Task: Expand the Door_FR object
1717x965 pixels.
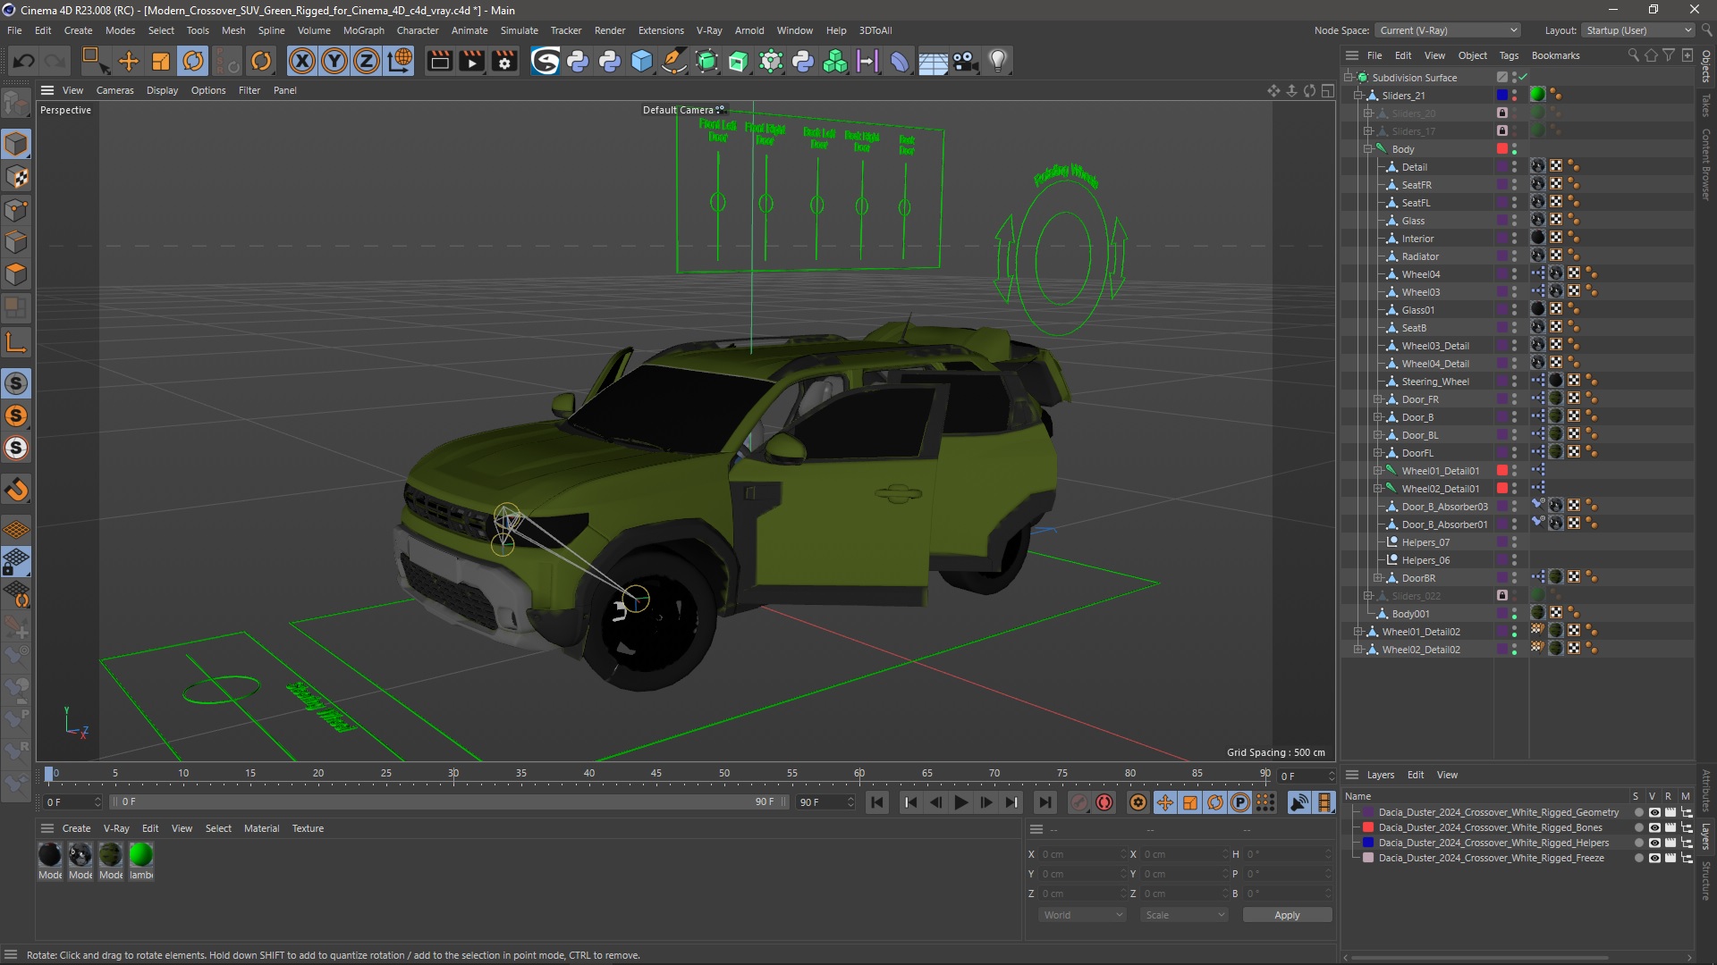Action: click(1378, 399)
